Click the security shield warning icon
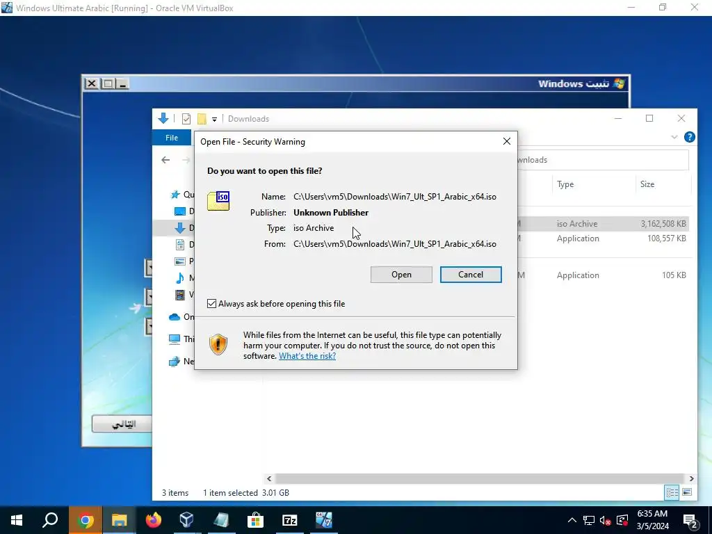The width and height of the screenshot is (712, 534). click(x=218, y=345)
